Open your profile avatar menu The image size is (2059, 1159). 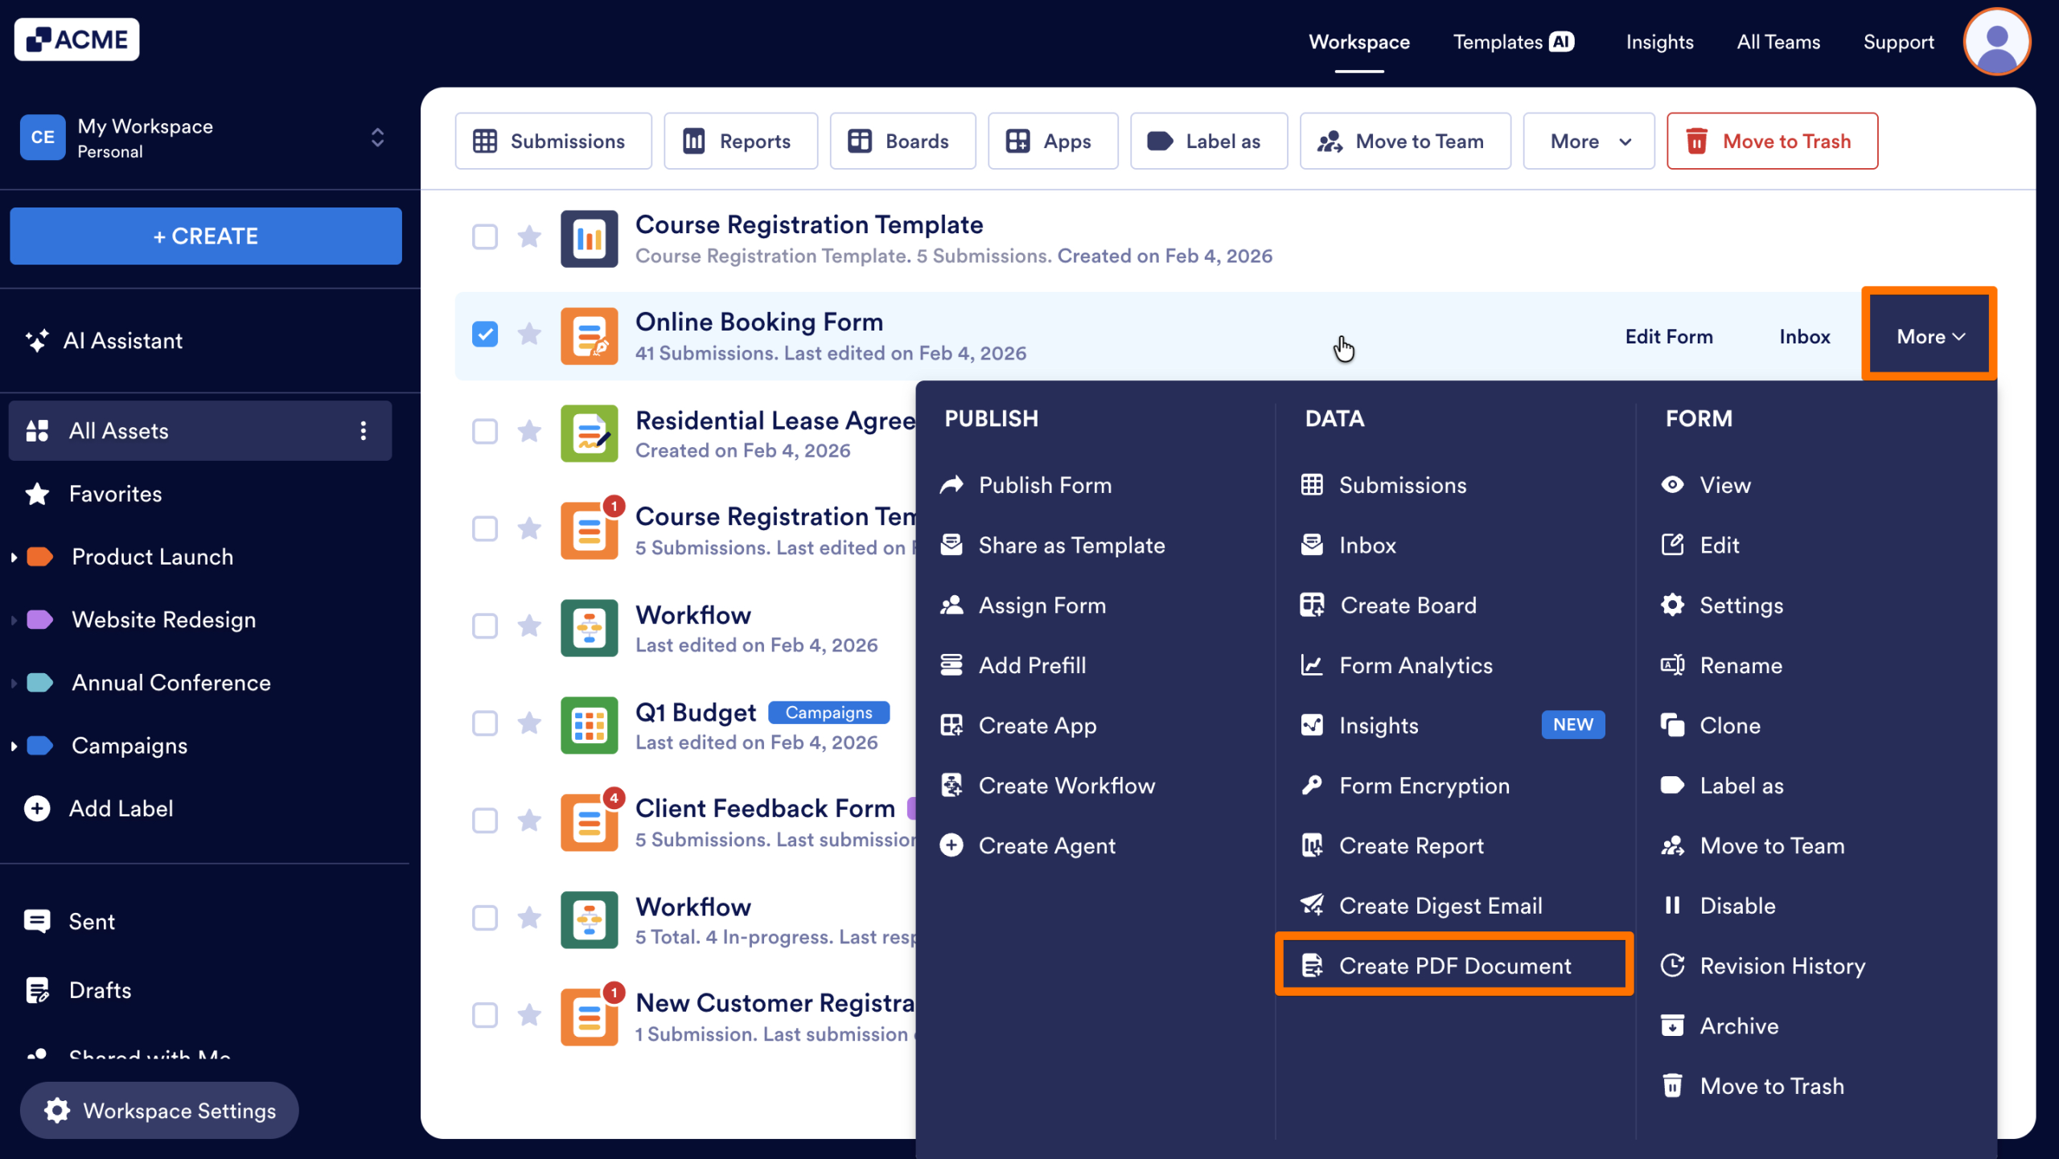pyautogui.click(x=1996, y=41)
